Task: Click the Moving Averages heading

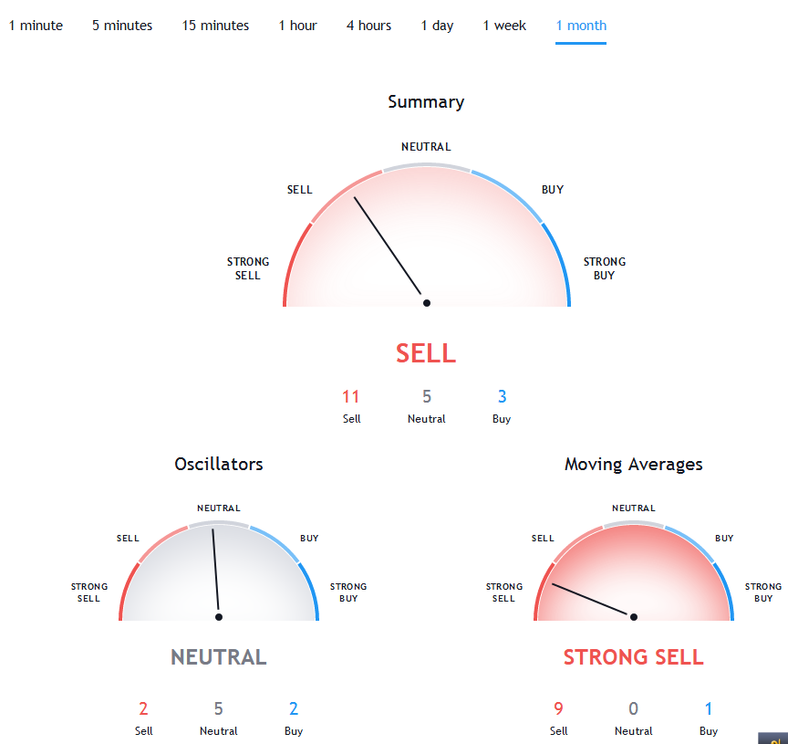Action: 633,464
